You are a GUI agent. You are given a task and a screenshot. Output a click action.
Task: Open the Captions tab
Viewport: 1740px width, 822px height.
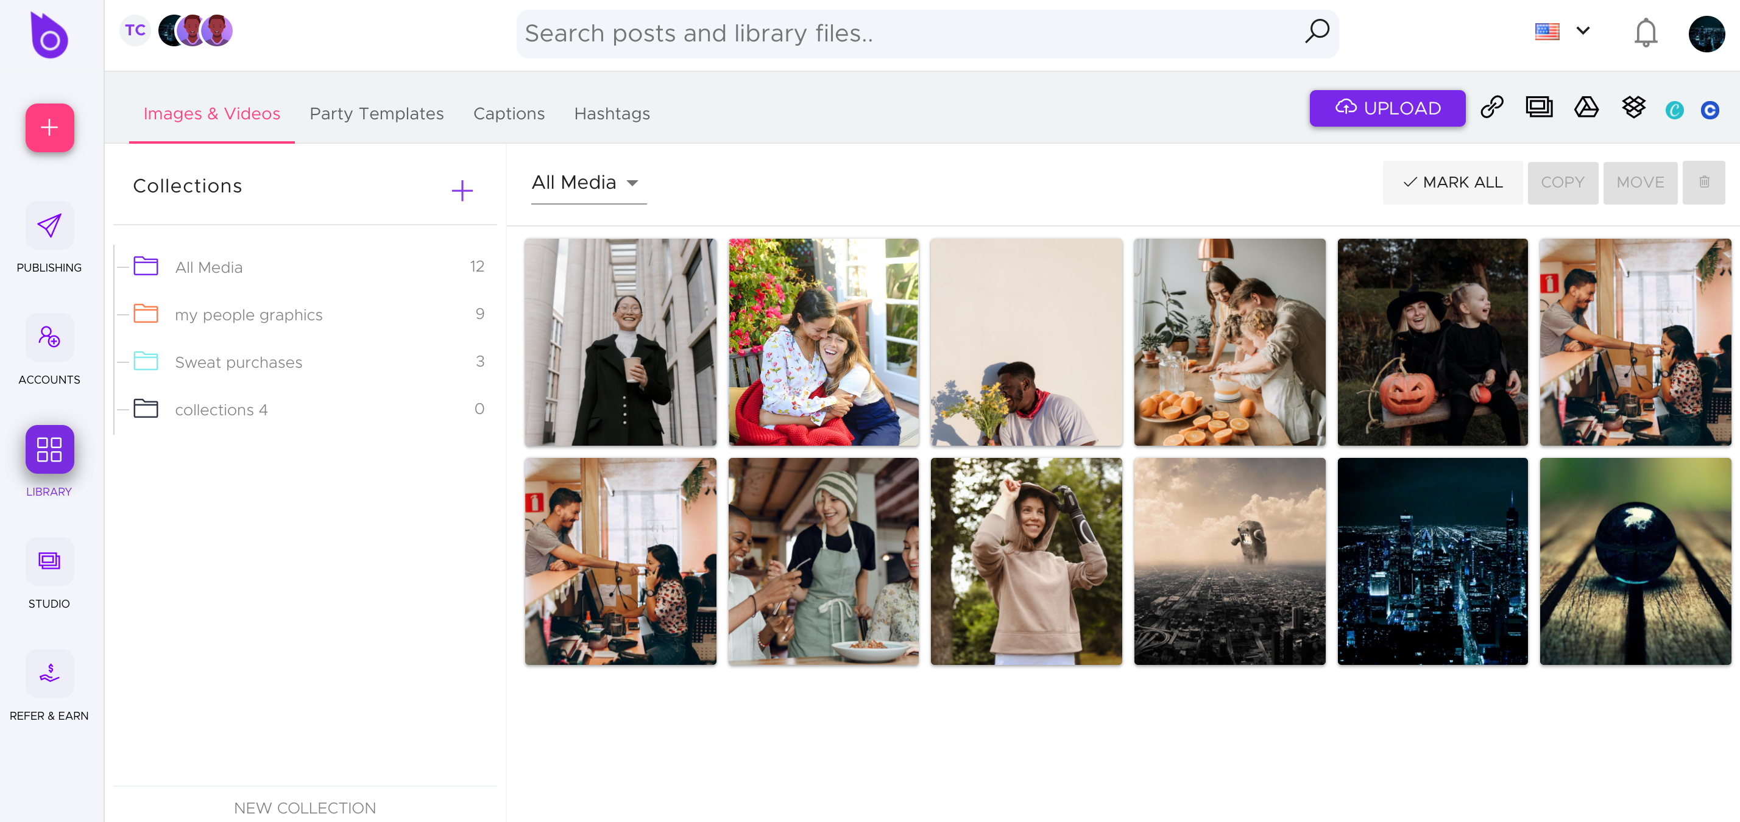click(509, 113)
